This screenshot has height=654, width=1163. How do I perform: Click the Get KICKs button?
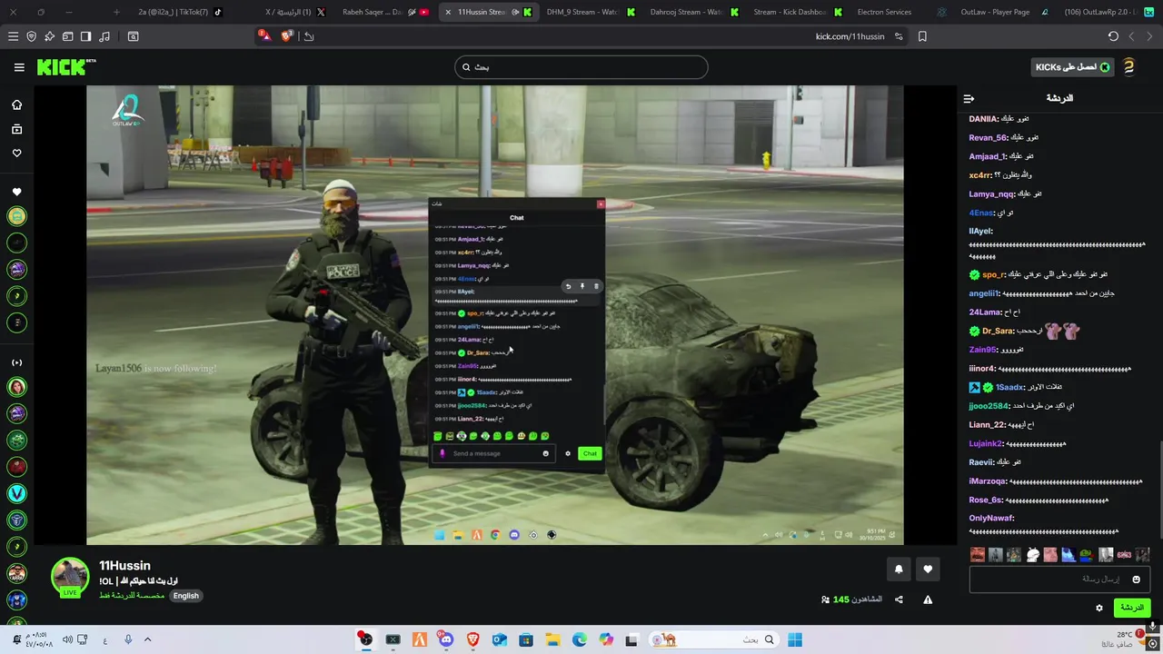click(1072, 67)
